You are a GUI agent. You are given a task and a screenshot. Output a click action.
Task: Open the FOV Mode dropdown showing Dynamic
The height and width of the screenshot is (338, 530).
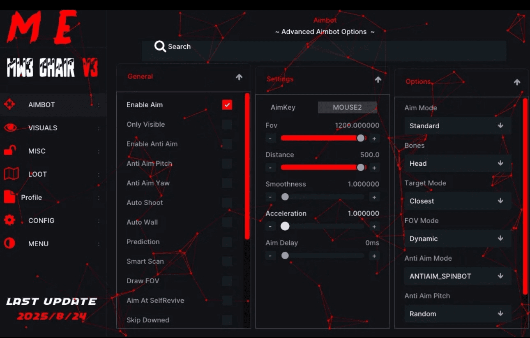[458, 238]
